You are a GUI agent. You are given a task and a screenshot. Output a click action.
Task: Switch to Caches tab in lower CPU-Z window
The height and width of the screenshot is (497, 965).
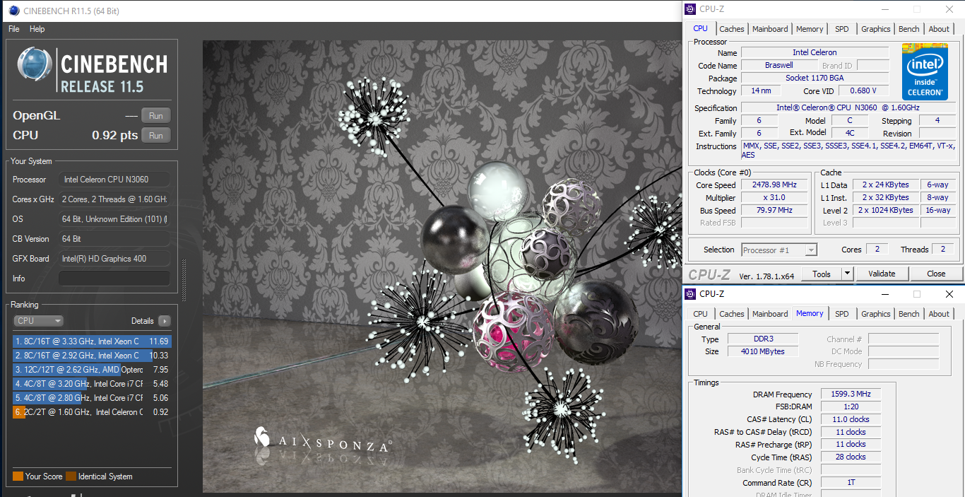tap(732, 314)
